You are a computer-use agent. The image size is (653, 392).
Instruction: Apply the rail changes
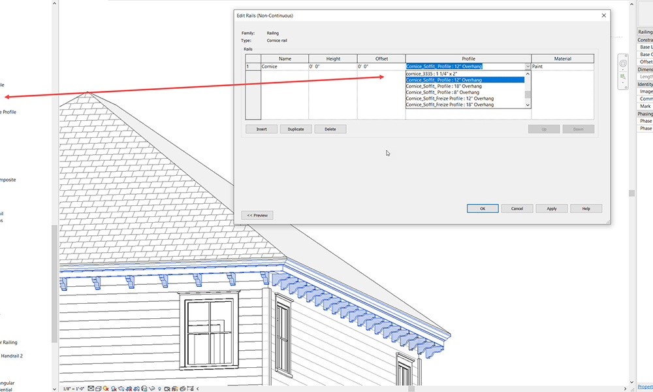point(552,208)
